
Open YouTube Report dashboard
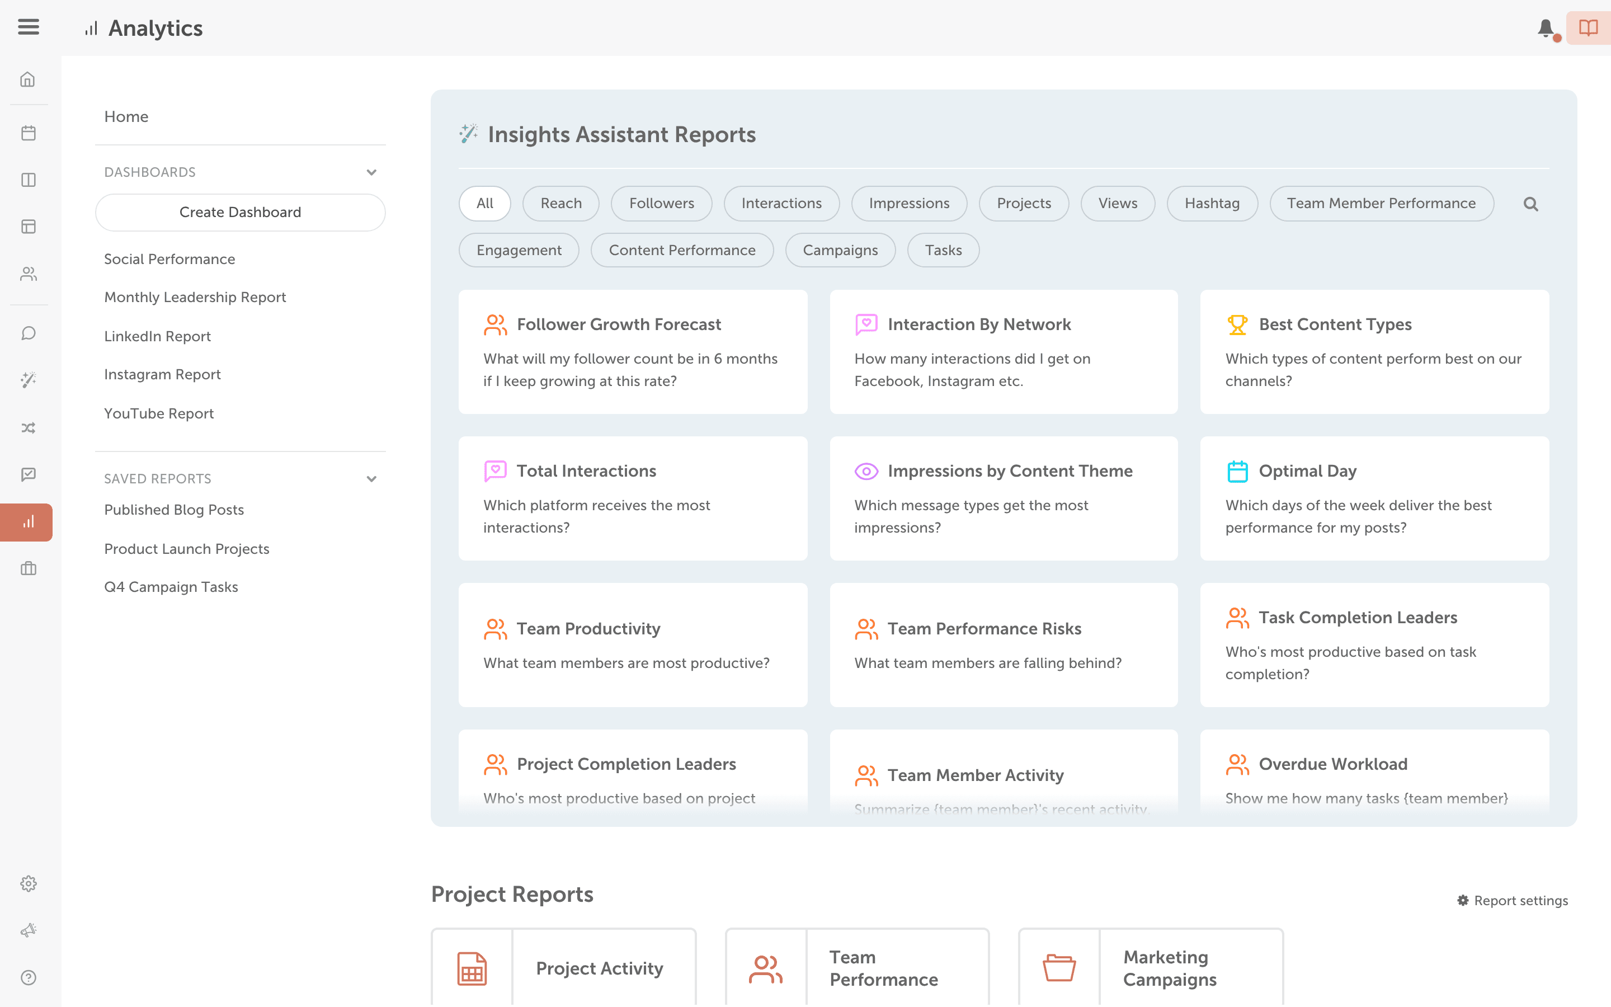coord(158,413)
